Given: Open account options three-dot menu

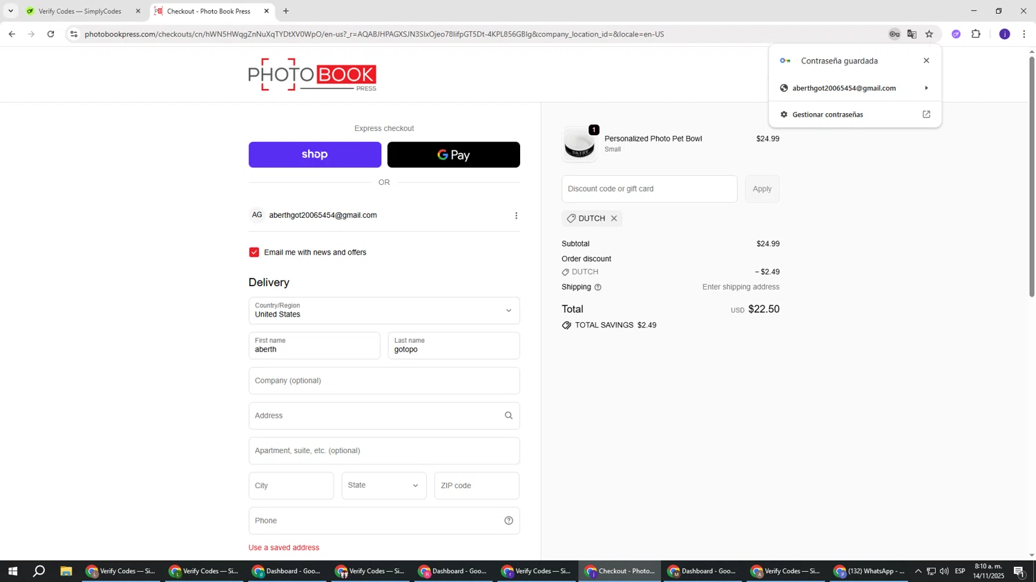Looking at the screenshot, I should [516, 216].
